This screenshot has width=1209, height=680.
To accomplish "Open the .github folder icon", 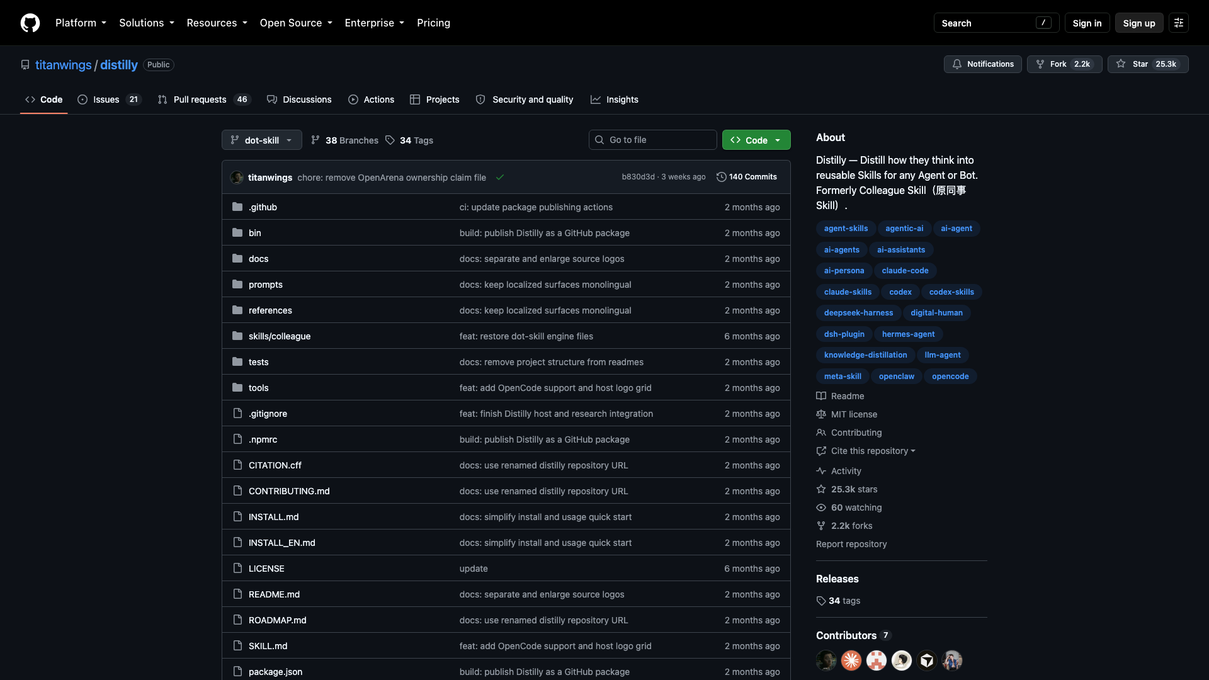I will pos(237,207).
